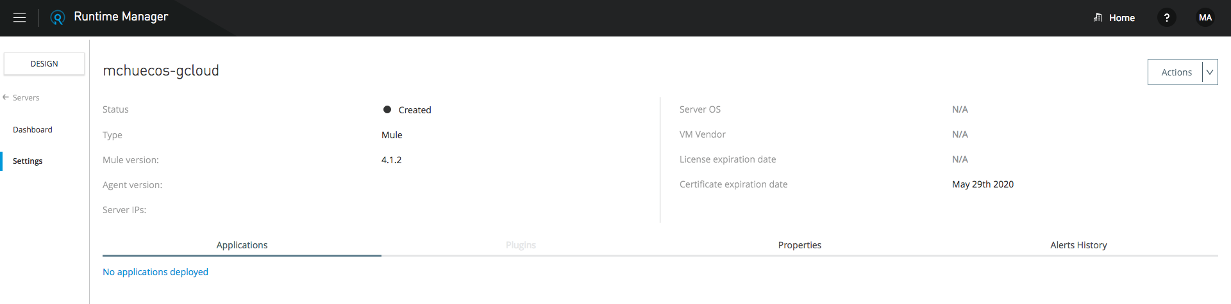1231x304 pixels.
Task: Click the Server IPs label
Action: [124, 210]
